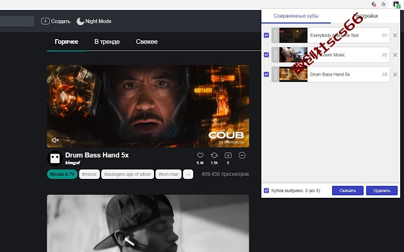404x252 pixels.
Task: Like the Drum Bass Hand 5x coub
Action: 200,156
